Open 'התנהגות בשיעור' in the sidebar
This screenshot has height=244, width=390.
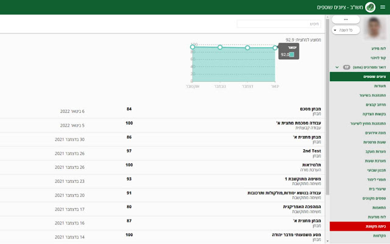coord(372,95)
